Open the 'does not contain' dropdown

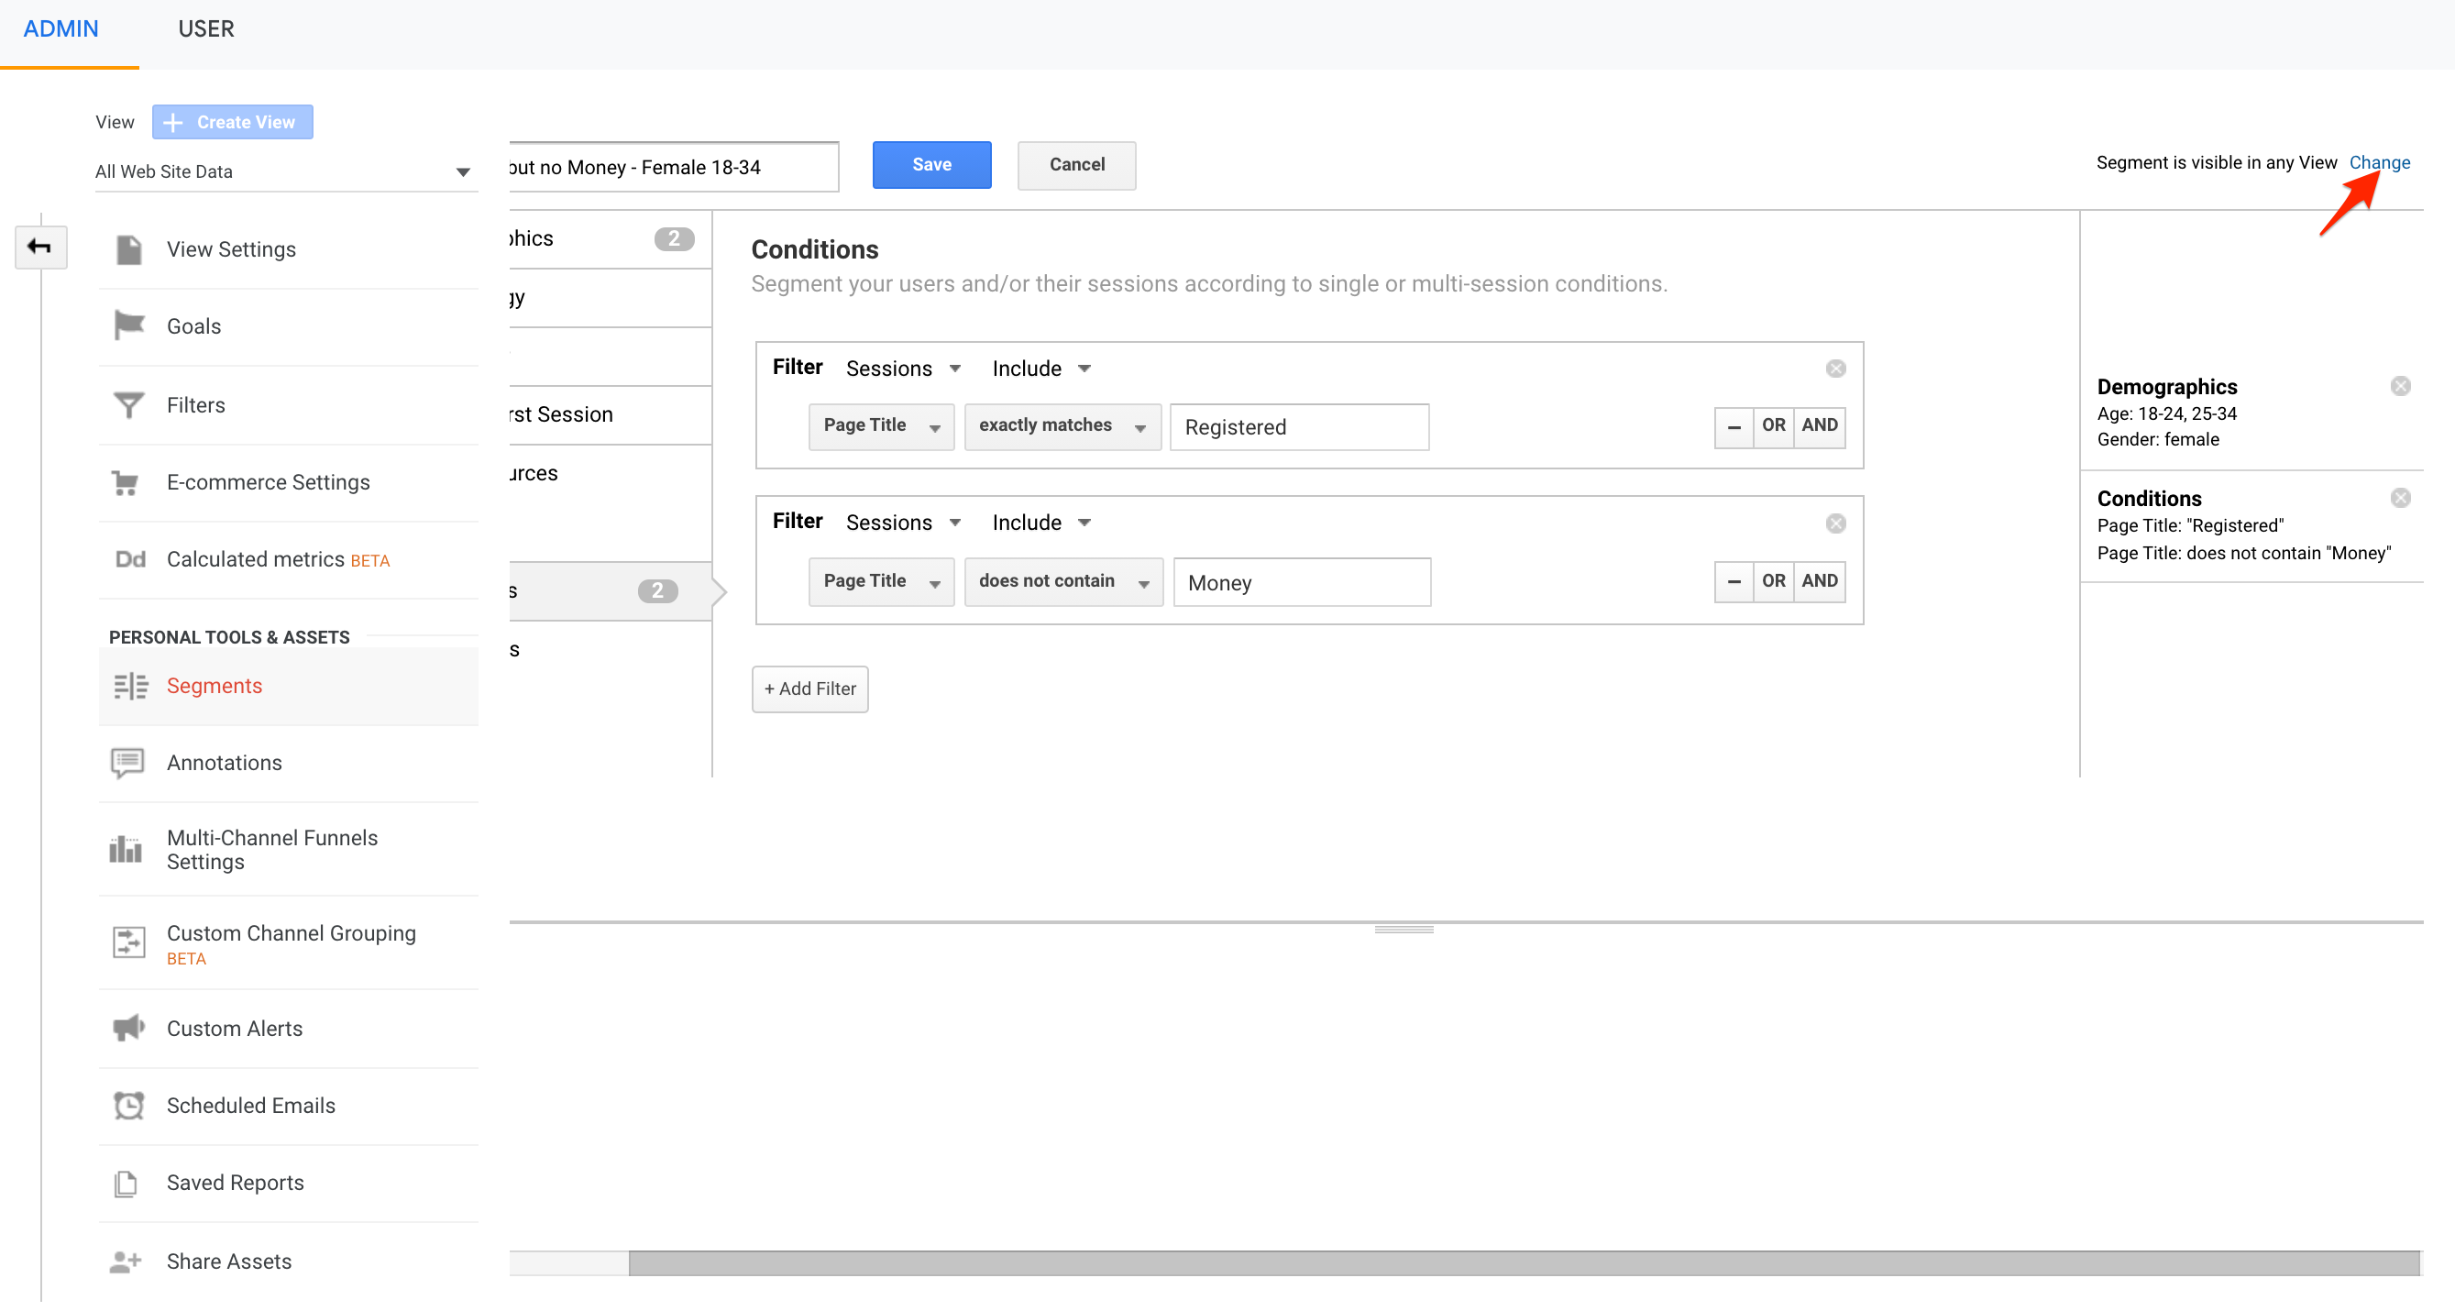tap(1062, 581)
